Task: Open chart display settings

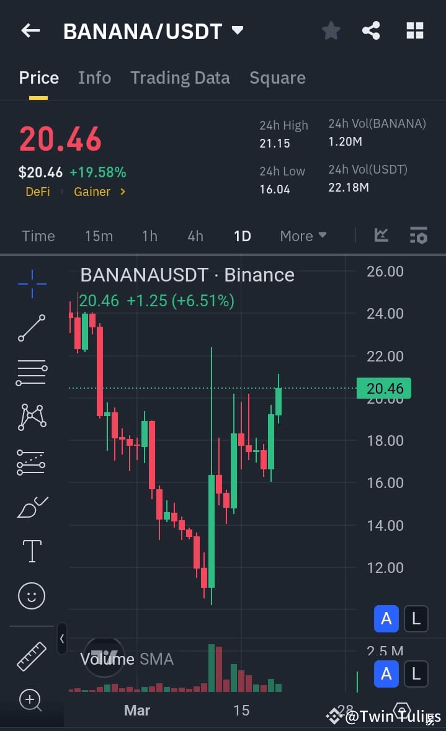Action: tap(418, 236)
